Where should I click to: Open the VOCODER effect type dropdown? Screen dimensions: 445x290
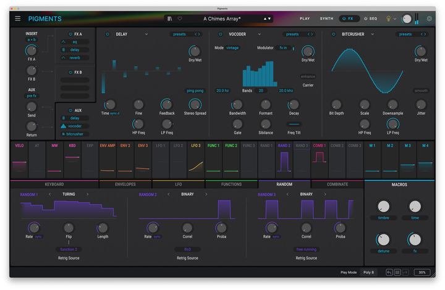pos(259,34)
